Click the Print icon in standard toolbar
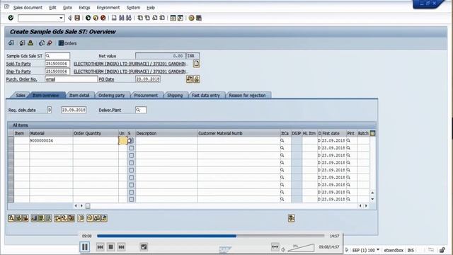Viewport: 453px width, 255px height. (x=114, y=18)
